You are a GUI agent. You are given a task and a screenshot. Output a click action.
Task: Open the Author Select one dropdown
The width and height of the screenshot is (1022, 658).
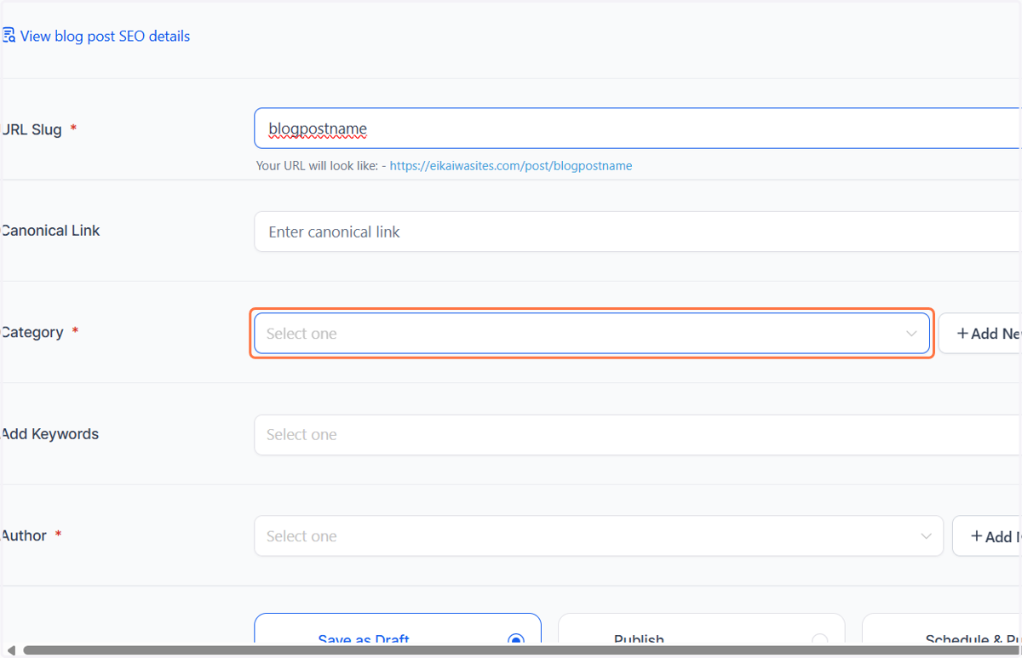click(599, 536)
